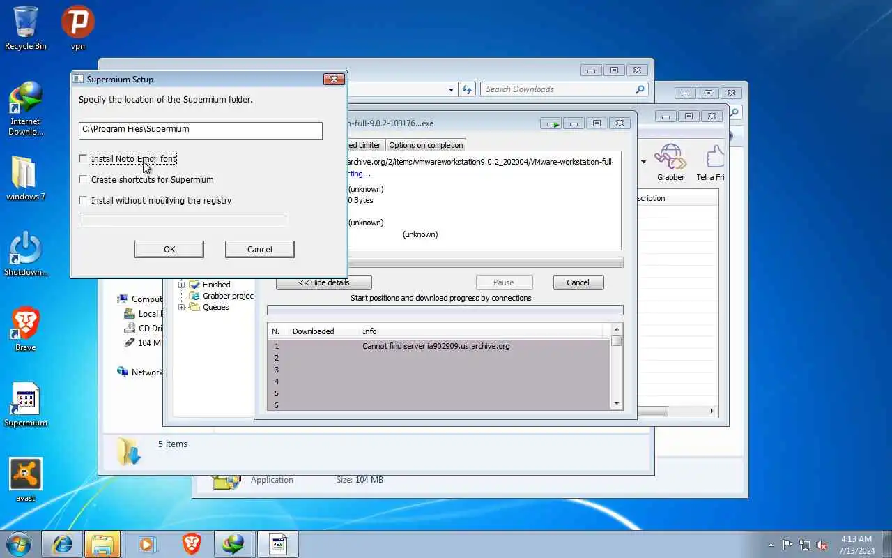Open Windows Explorer taskbar button
892x558 pixels.
click(102, 544)
